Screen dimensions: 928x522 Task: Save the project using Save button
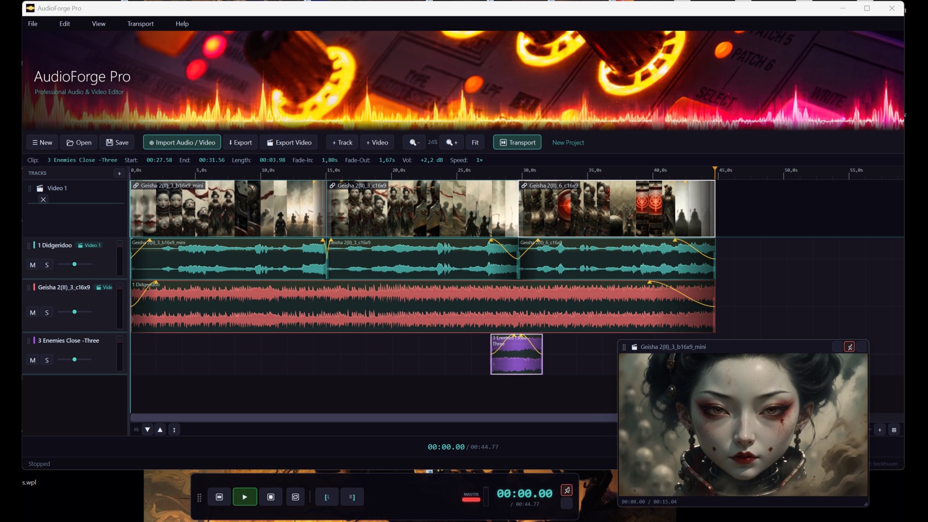coord(117,143)
